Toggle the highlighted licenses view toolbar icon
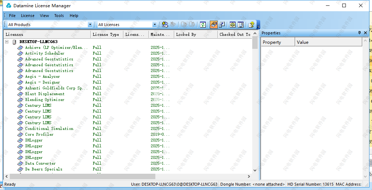The image size is (372, 190). click(x=213, y=24)
